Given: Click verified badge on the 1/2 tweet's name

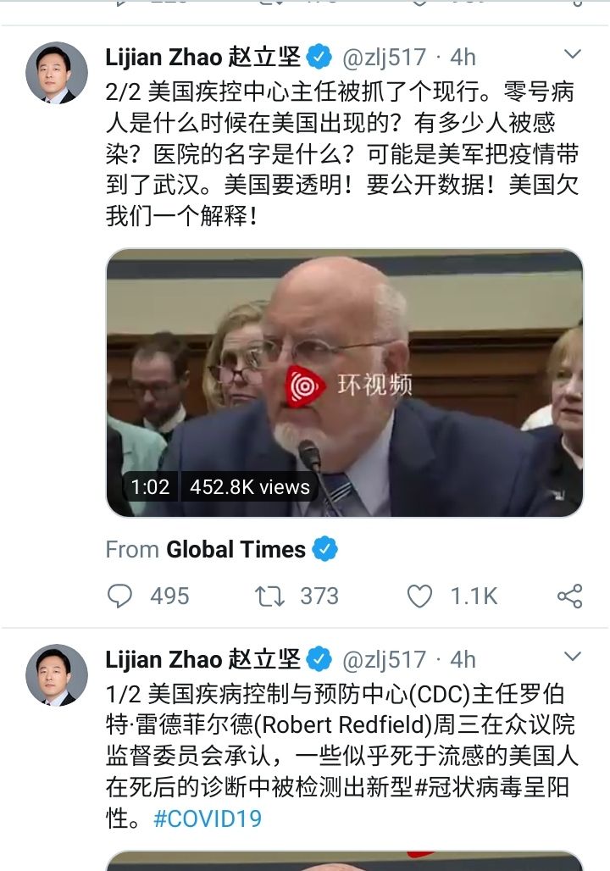Looking at the screenshot, I should pos(319,659).
